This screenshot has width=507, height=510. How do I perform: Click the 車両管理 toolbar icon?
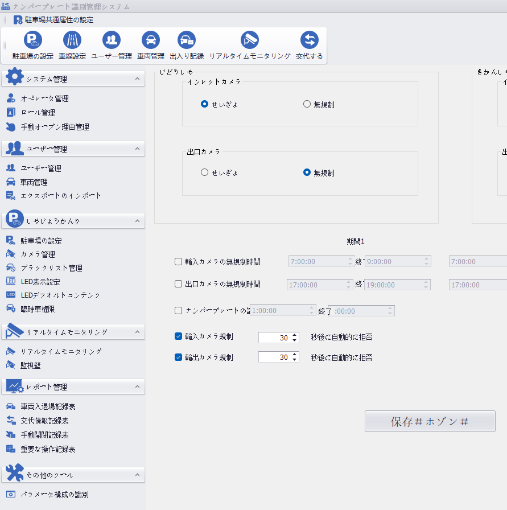click(151, 40)
